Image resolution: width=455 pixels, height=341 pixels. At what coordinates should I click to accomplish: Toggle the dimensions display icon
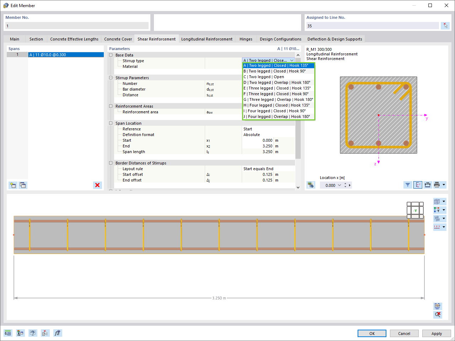tap(428, 185)
